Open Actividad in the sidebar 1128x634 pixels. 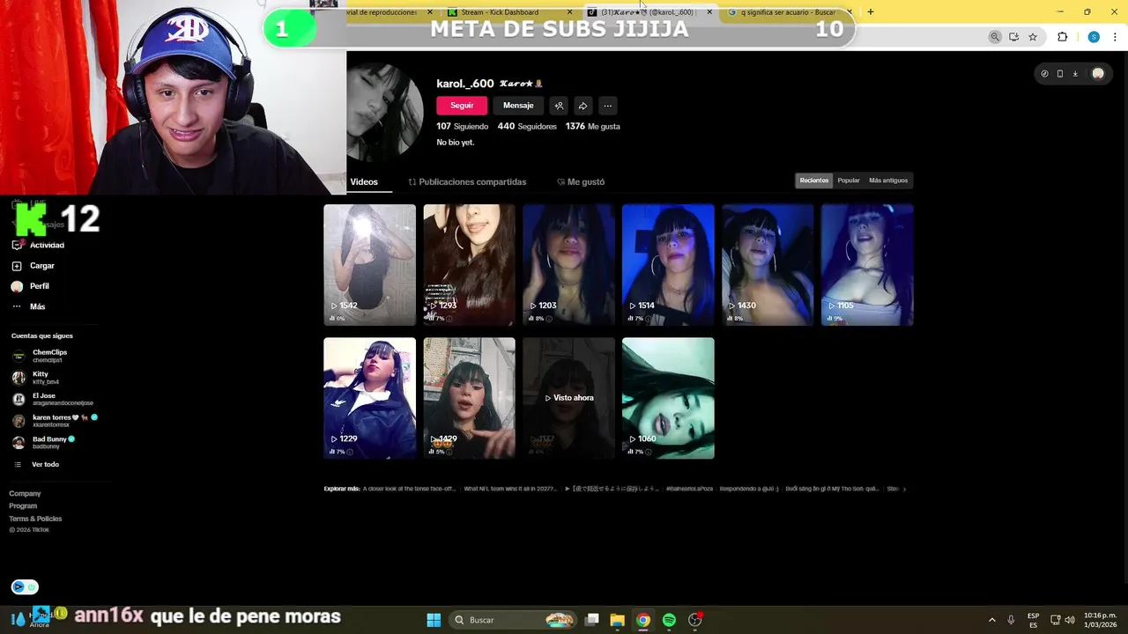(38, 245)
